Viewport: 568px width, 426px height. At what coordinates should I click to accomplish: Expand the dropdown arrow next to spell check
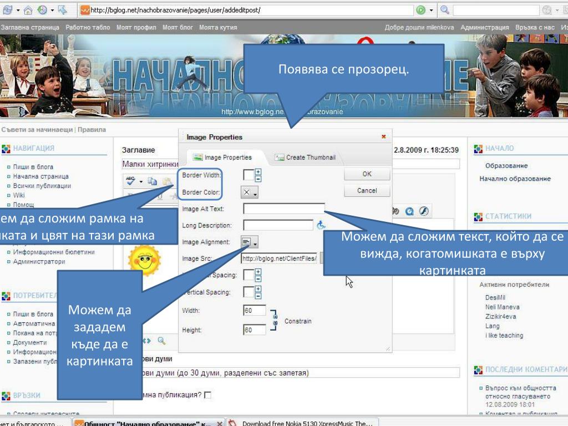pyautogui.click(x=141, y=181)
